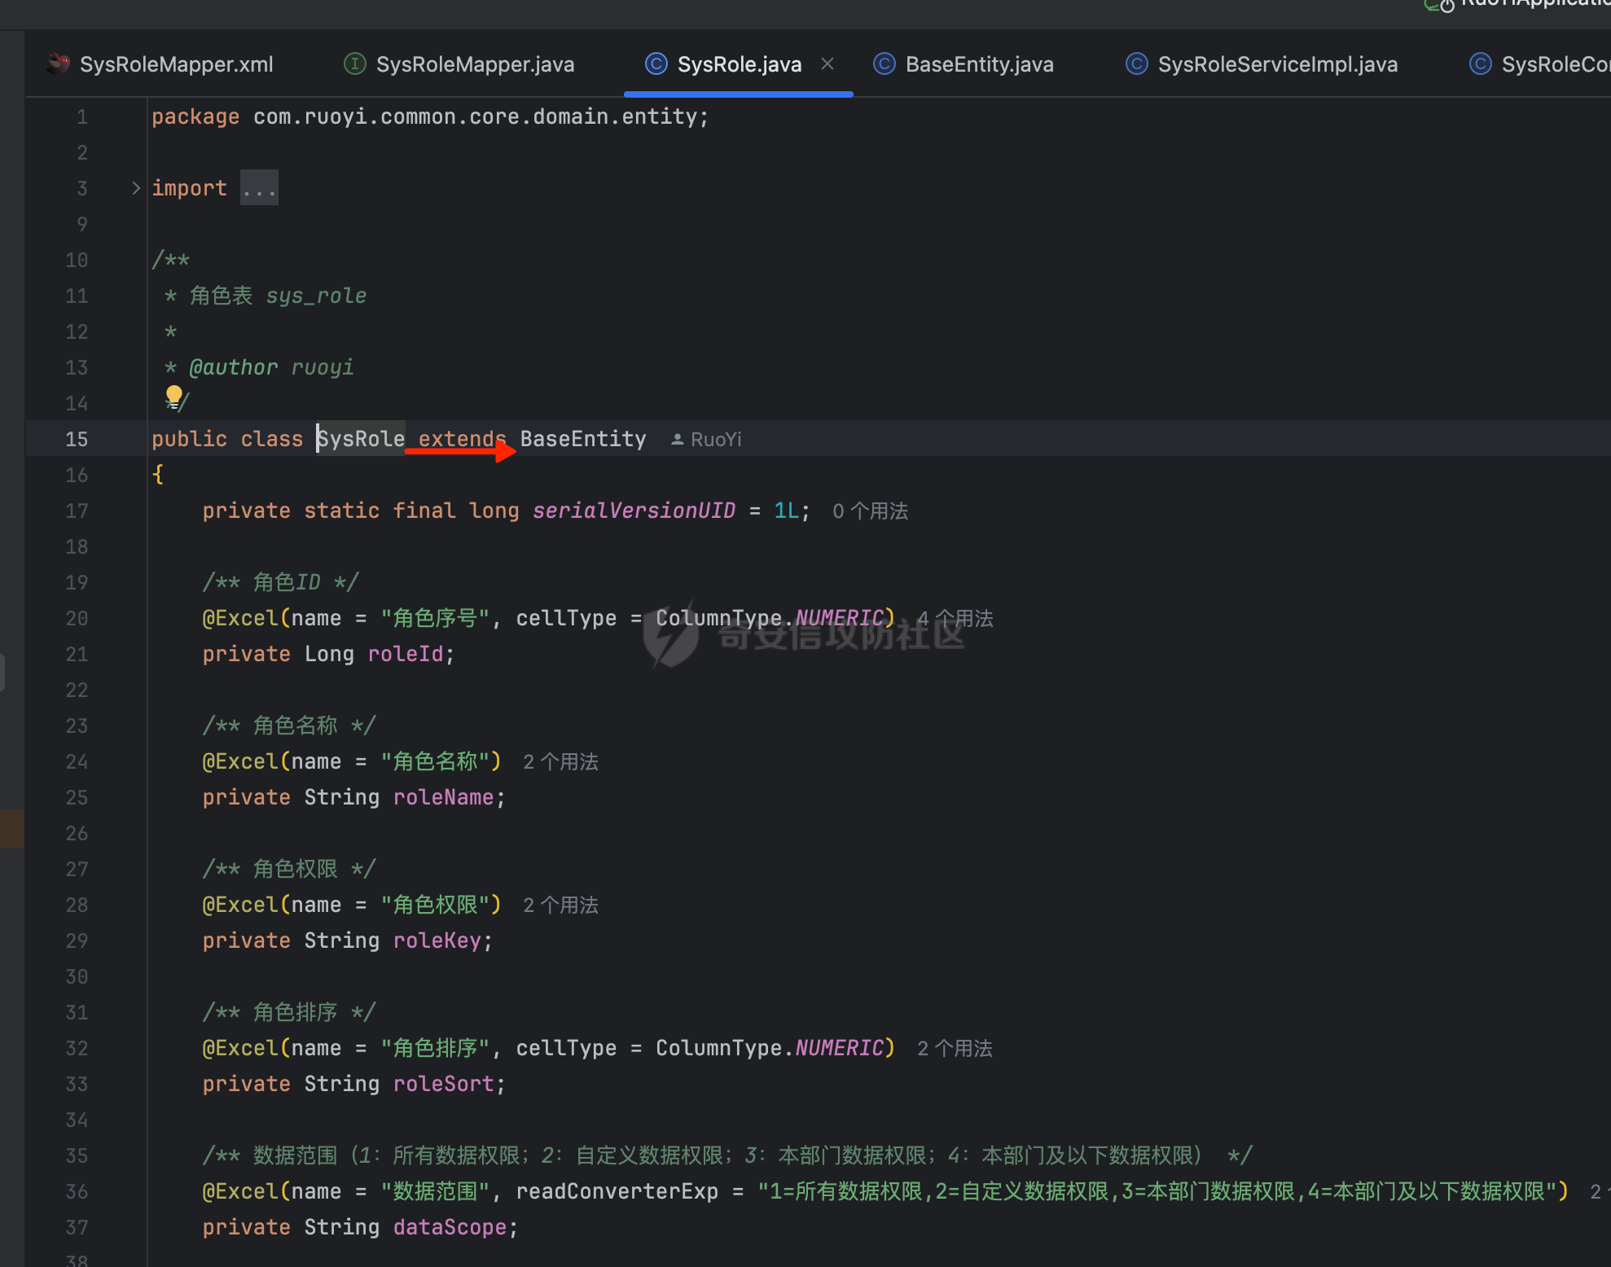Click '4 个用法' hint beside roleId annotation
The image size is (1611, 1267).
click(955, 619)
